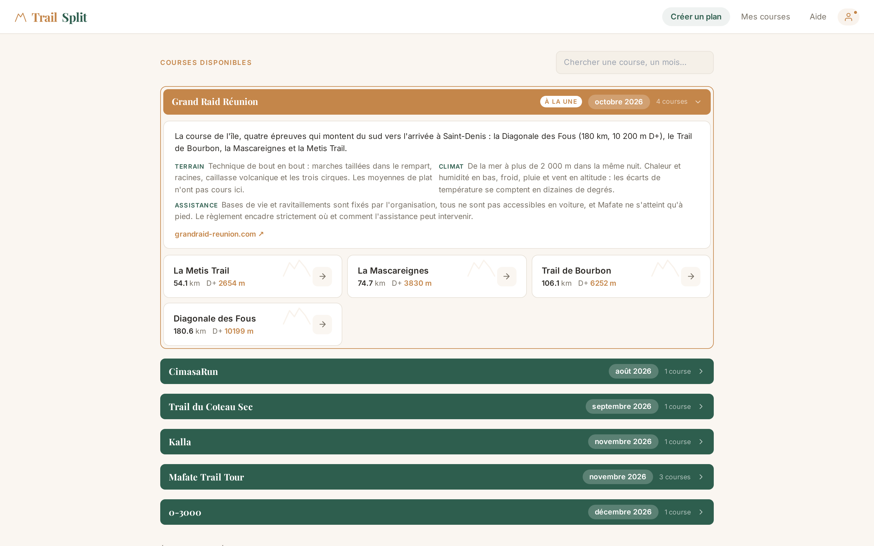Click the Kalla row title

point(180,442)
